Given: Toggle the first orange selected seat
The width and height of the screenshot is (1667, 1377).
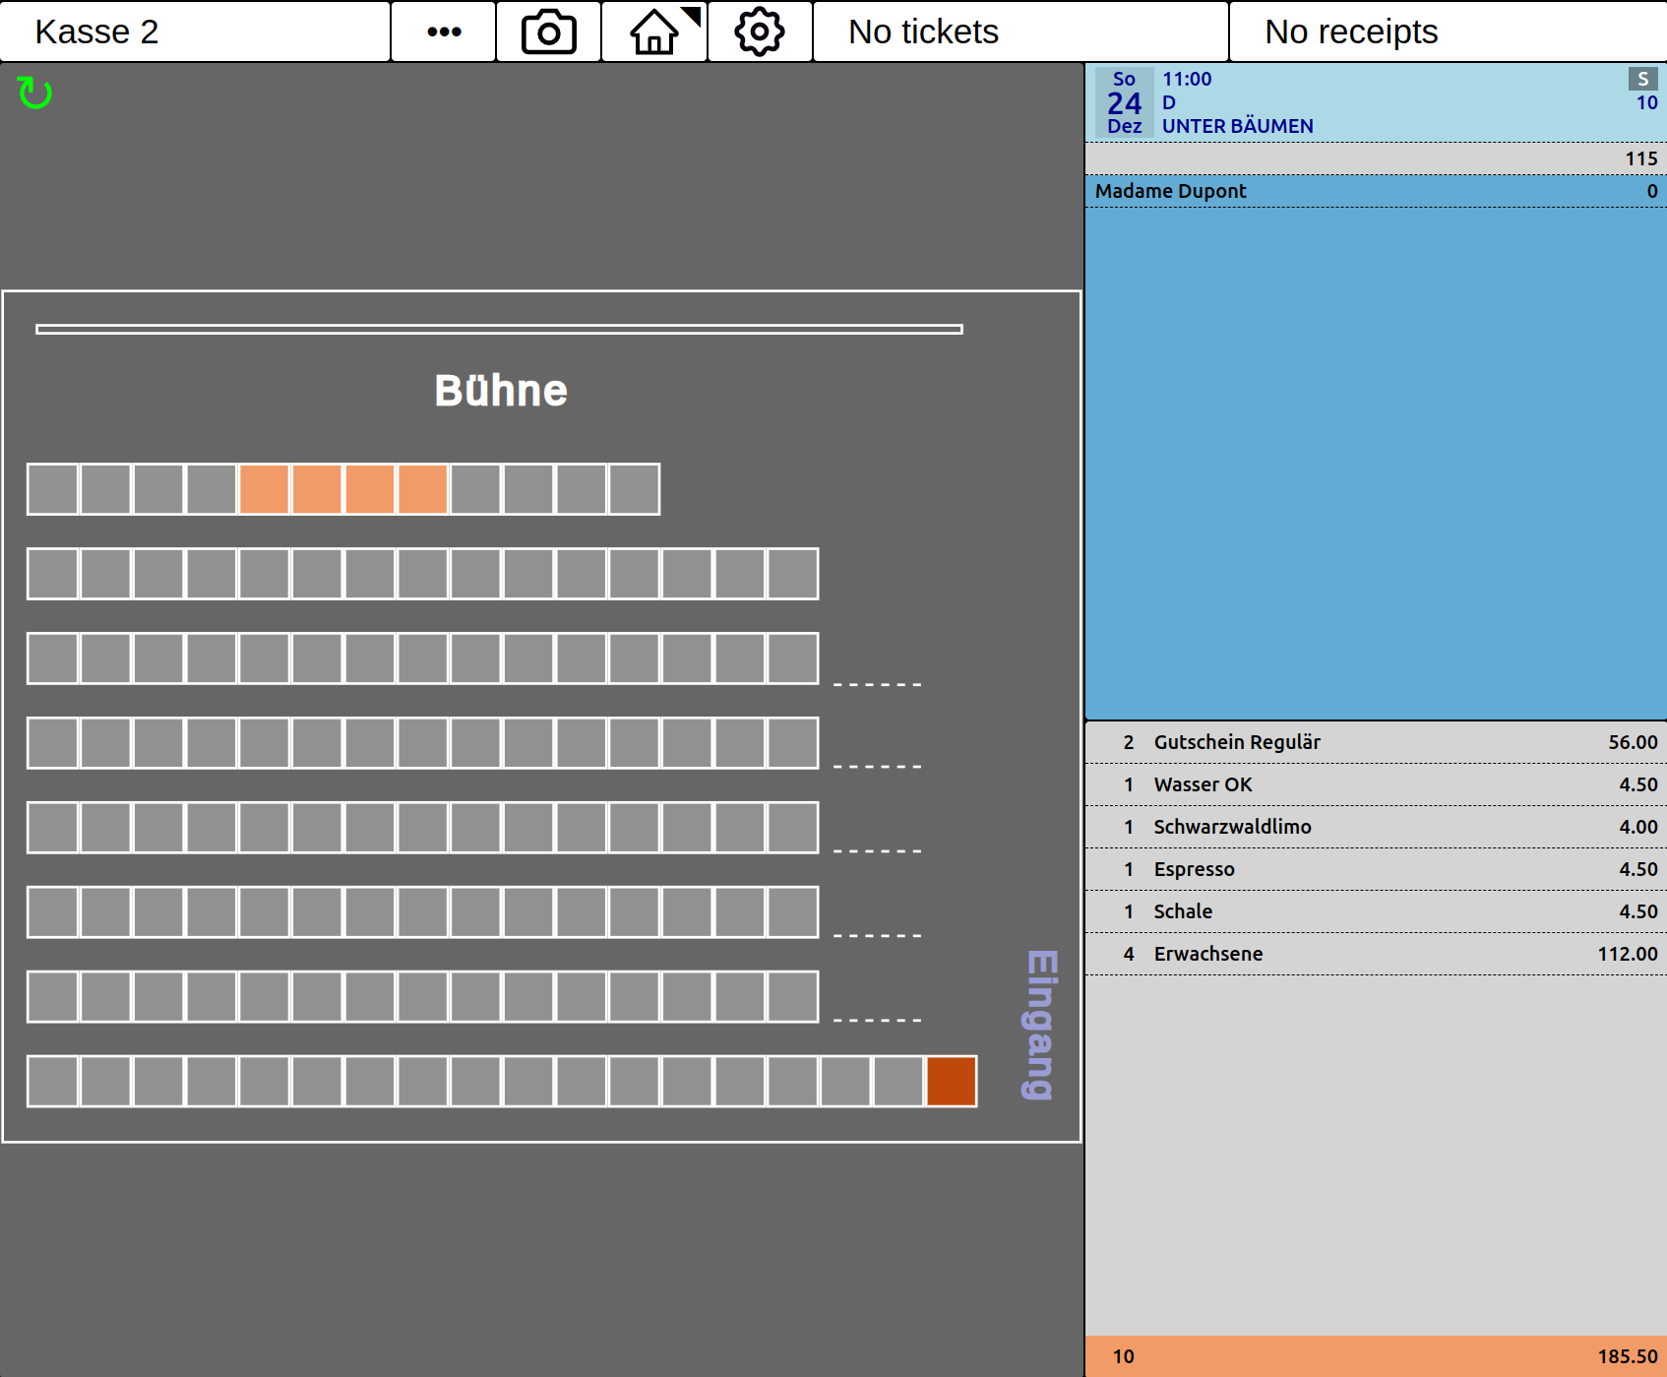Looking at the screenshot, I should pos(264,489).
